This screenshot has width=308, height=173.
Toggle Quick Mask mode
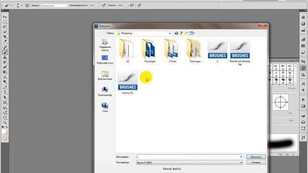pyautogui.click(x=5, y=138)
